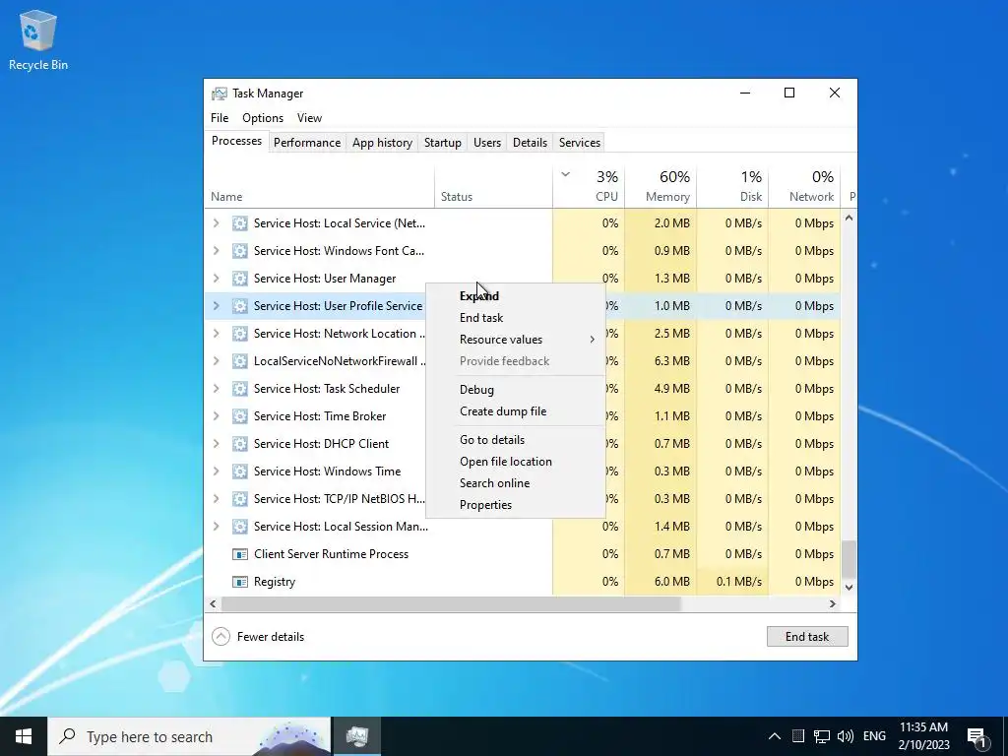
Task: Click the End task button at bottom
Action: [807, 637]
